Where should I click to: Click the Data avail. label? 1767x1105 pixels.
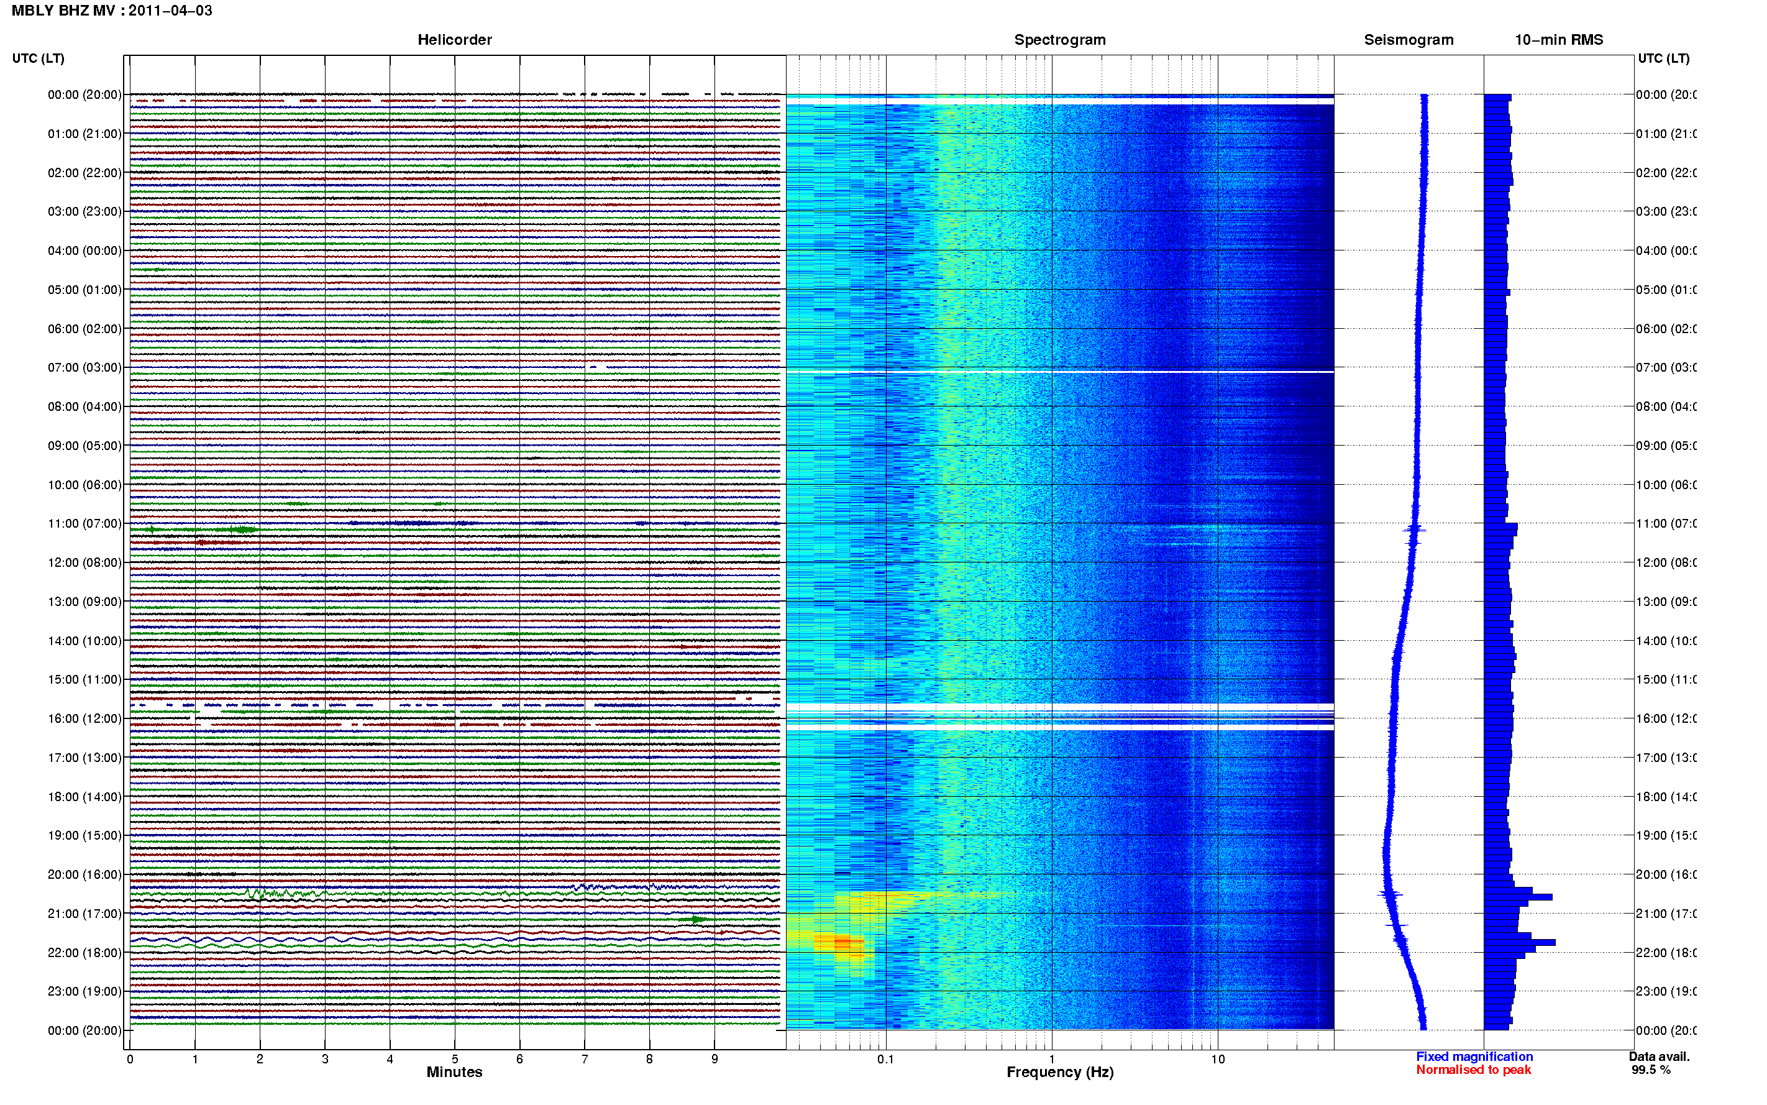click(x=1659, y=1057)
